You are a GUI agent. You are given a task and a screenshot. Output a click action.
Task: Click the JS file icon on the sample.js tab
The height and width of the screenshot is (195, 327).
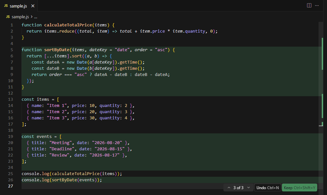click(x=6, y=6)
